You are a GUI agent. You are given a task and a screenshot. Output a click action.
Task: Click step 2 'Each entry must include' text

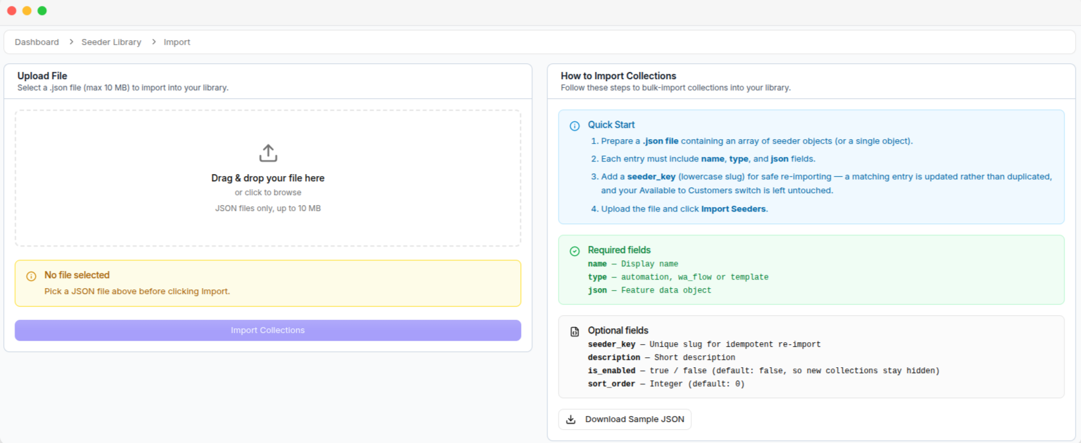[x=708, y=159]
